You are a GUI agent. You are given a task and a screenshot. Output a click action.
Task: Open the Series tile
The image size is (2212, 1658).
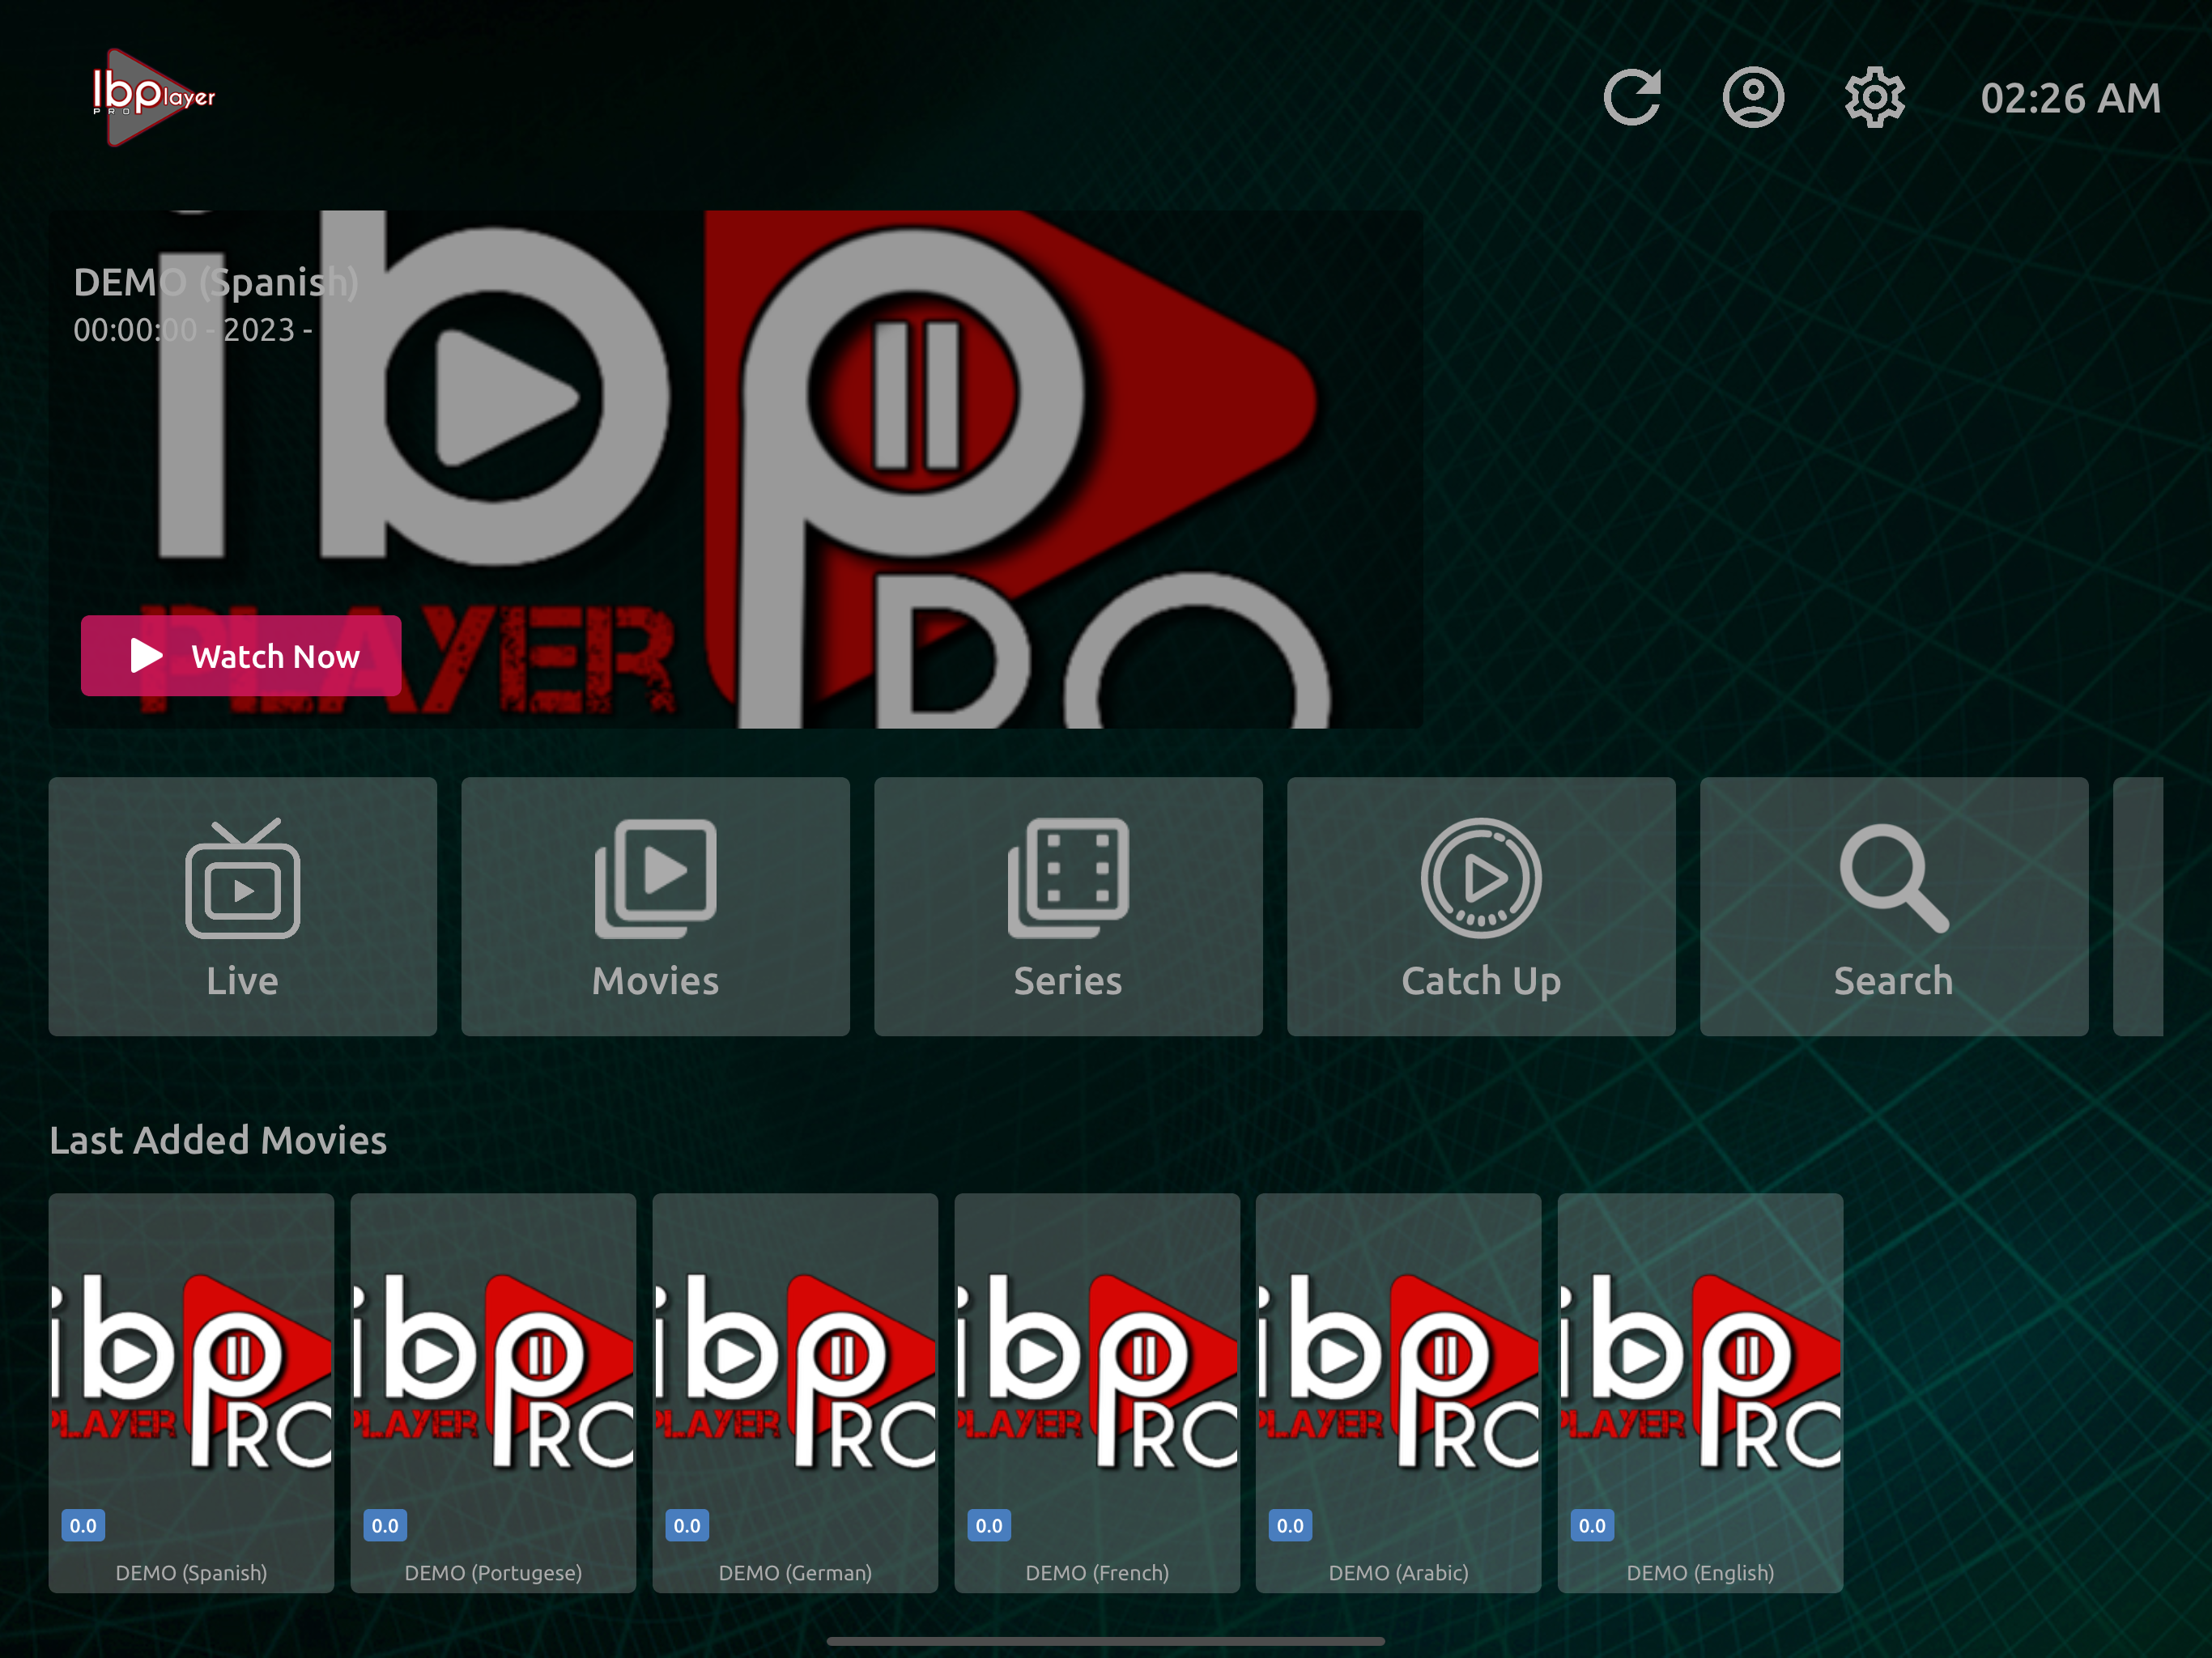(1068, 906)
